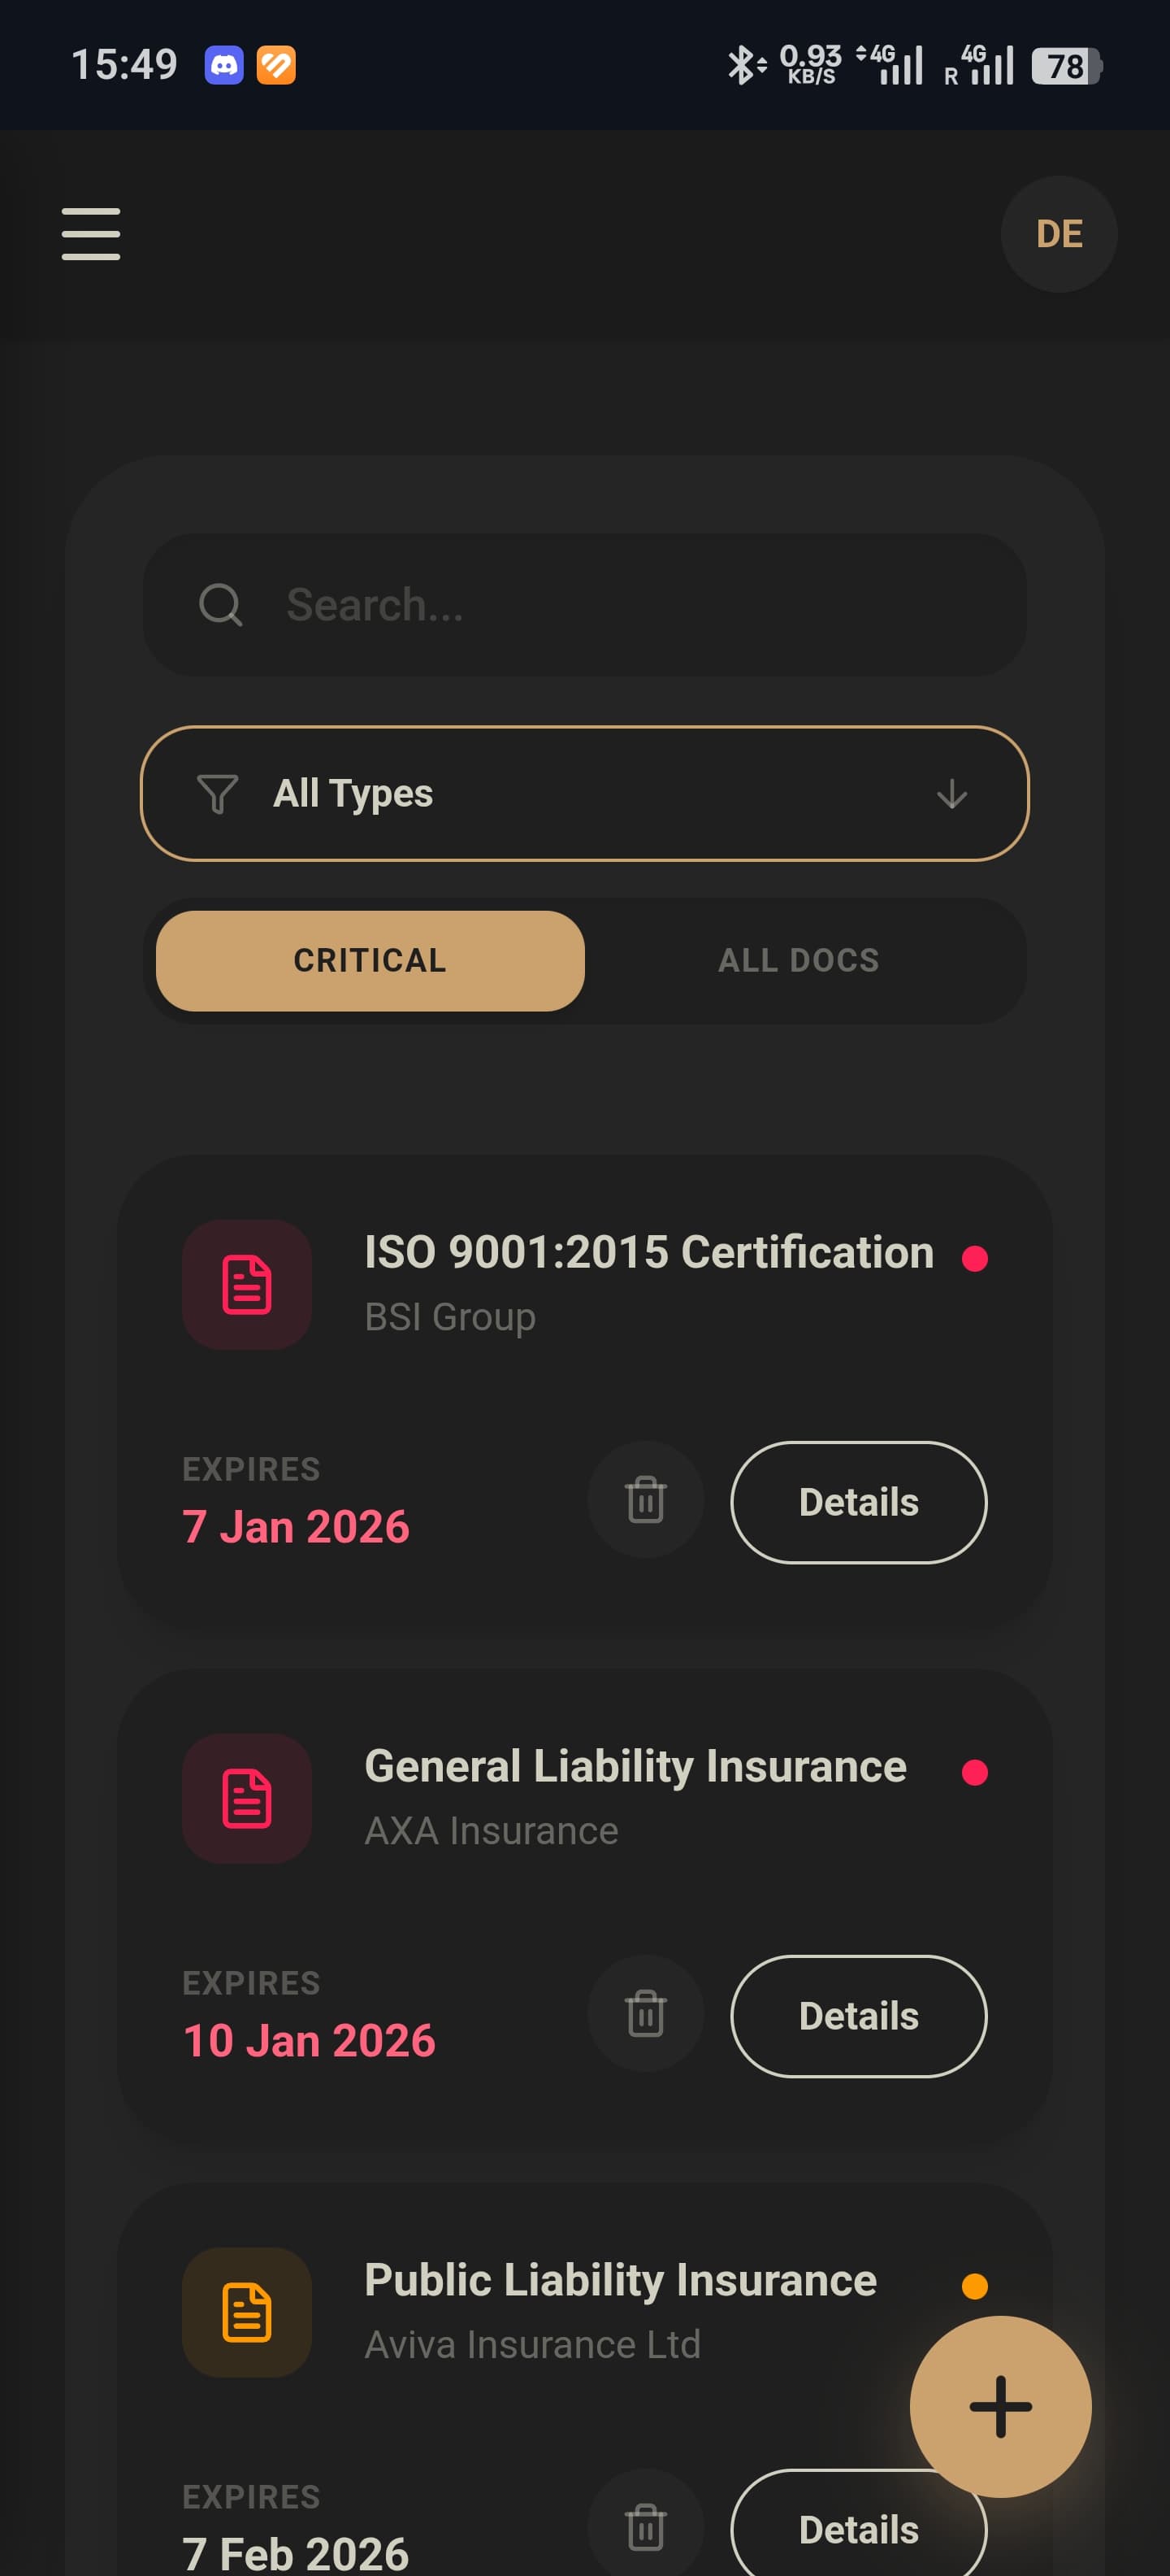
Task: Expand the All Types filter dropdown
Action: (x=584, y=793)
